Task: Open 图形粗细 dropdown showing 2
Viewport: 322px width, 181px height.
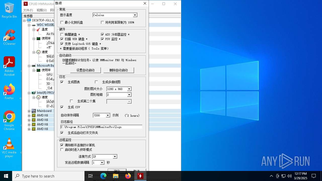Action: tap(129, 95)
